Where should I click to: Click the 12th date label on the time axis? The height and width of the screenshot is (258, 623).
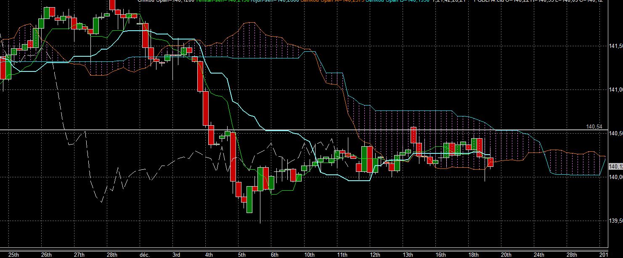pyautogui.click(x=375, y=255)
